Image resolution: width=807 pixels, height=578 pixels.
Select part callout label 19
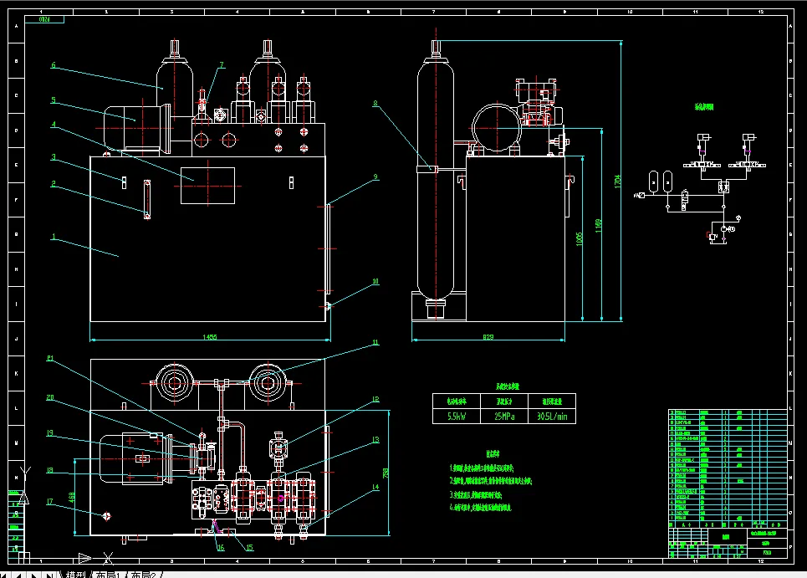pos(50,432)
